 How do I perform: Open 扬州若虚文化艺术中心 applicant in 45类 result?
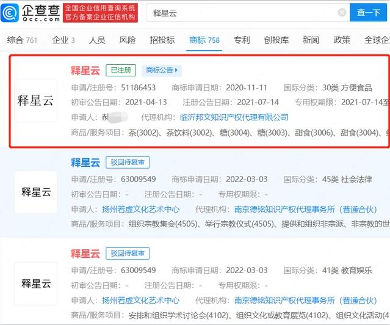[140, 209]
